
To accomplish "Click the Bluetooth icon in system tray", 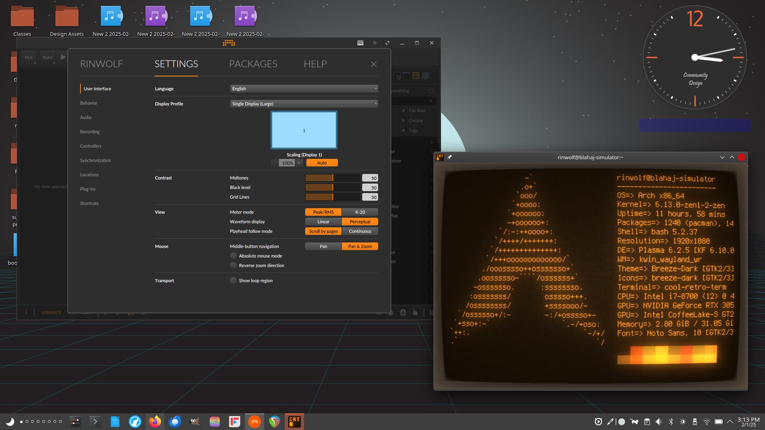I will click(x=671, y=422).
